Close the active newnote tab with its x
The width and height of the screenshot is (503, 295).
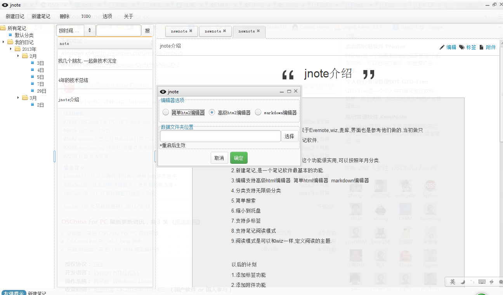(258, 31)
